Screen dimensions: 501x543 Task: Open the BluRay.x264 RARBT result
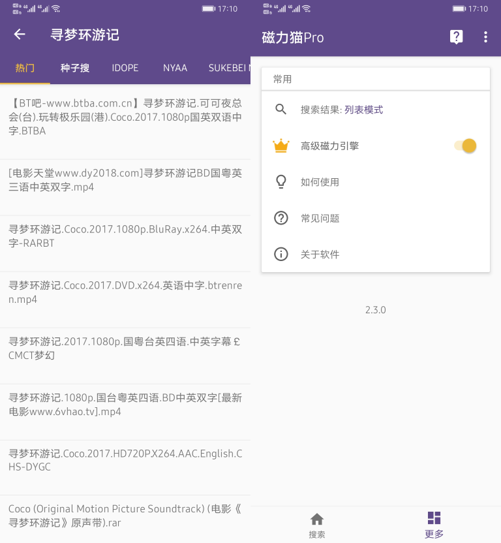pos(125,243)
